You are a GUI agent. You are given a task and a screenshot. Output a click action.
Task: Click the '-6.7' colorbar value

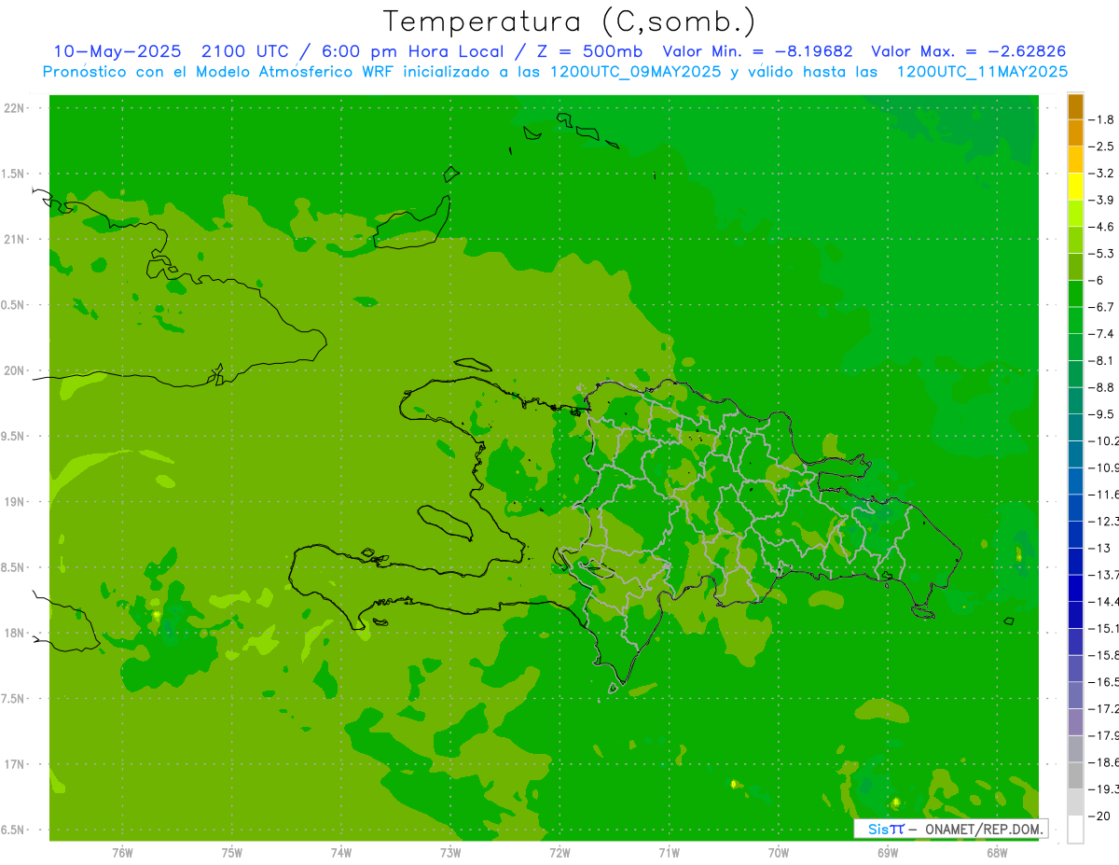pyautogui.click(x=1102, y=307)
